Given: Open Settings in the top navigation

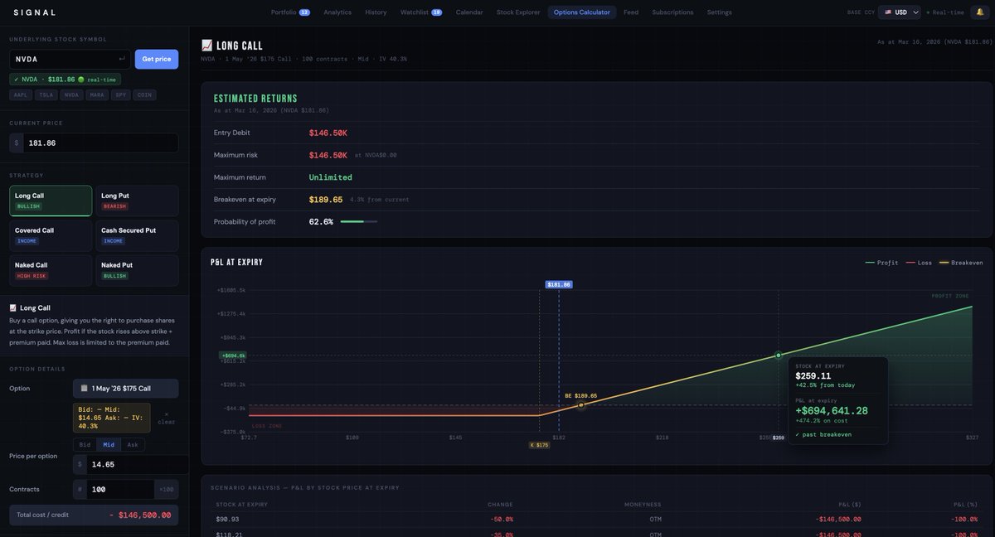Looking at the screenshot, I should [720, 12].
